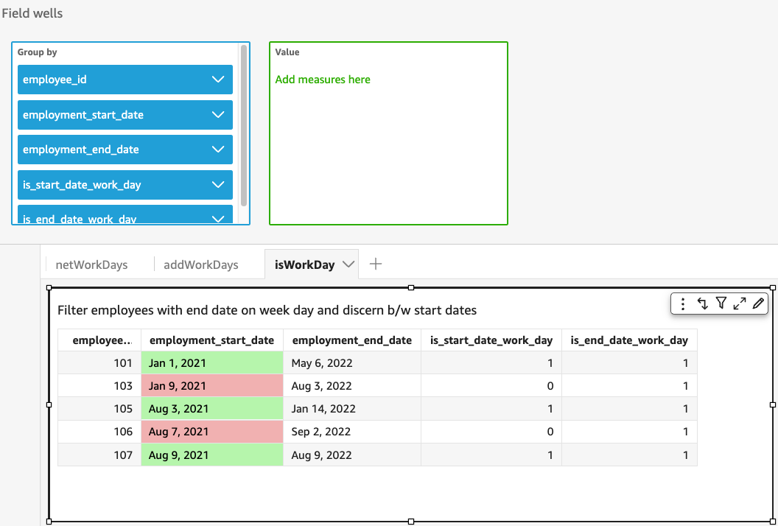
Task: Open the isWorkDay tab dropdown arrow
Action: [x=348, y=264]
